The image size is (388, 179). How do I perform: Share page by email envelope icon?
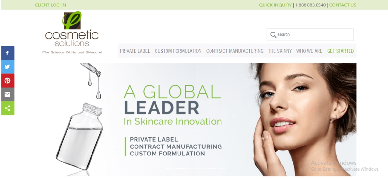tap(8, 94)
